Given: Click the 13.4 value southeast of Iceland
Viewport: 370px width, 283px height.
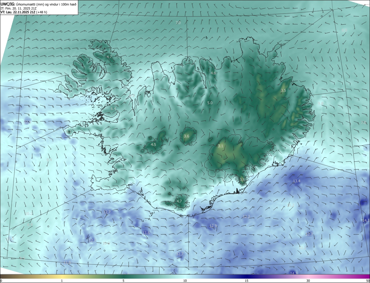Looking at the screenshot, I should (x=297, y=181).
